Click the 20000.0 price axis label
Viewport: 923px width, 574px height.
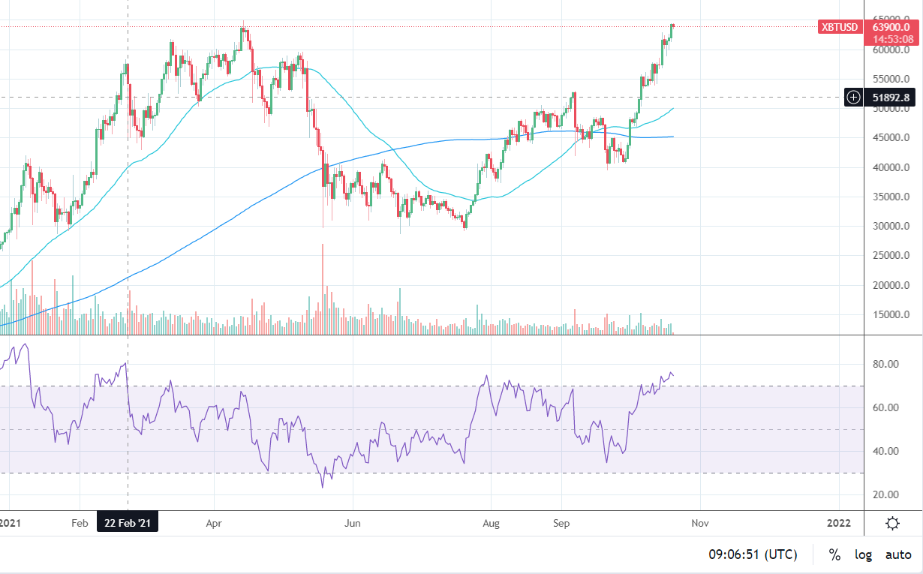[x=891, y=286]
